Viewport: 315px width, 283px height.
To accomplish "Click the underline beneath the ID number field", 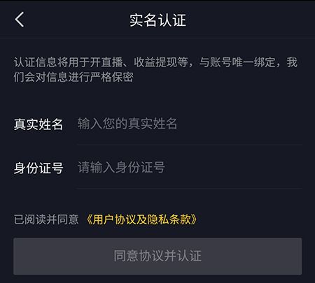I will (190, 189).
